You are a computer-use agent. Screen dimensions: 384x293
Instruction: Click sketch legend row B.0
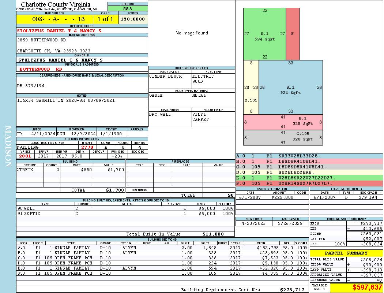(x=309, y=162)
